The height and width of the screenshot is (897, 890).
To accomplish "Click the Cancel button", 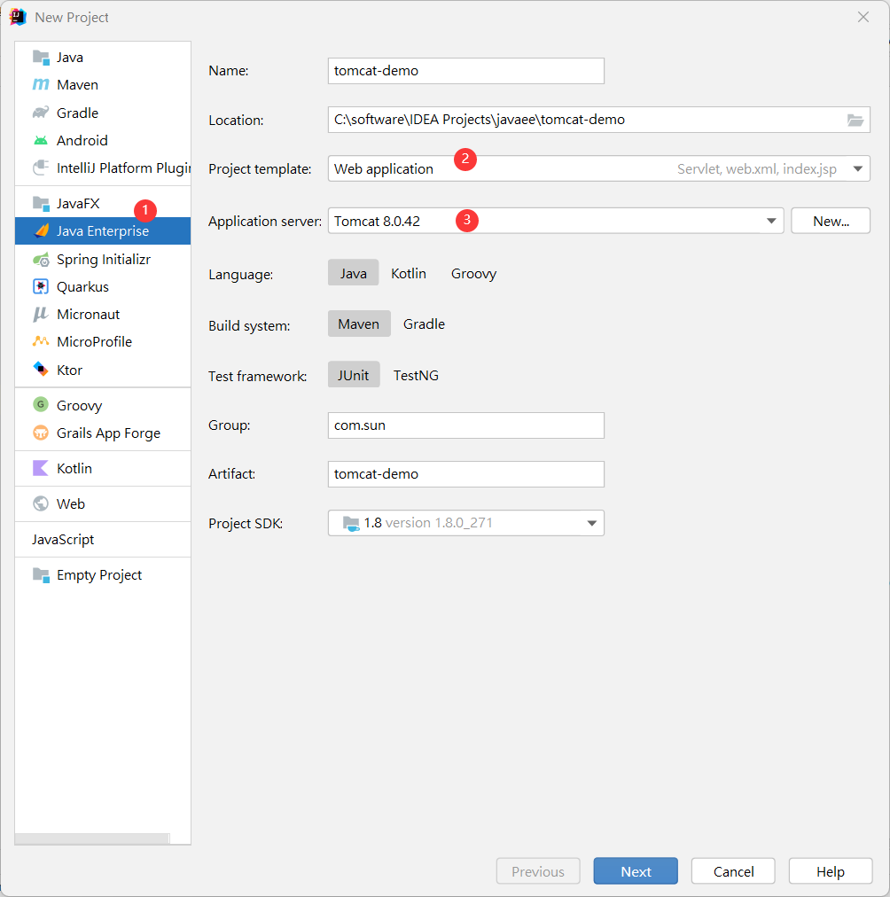I will pyautogui.click(x=733, y=871).
